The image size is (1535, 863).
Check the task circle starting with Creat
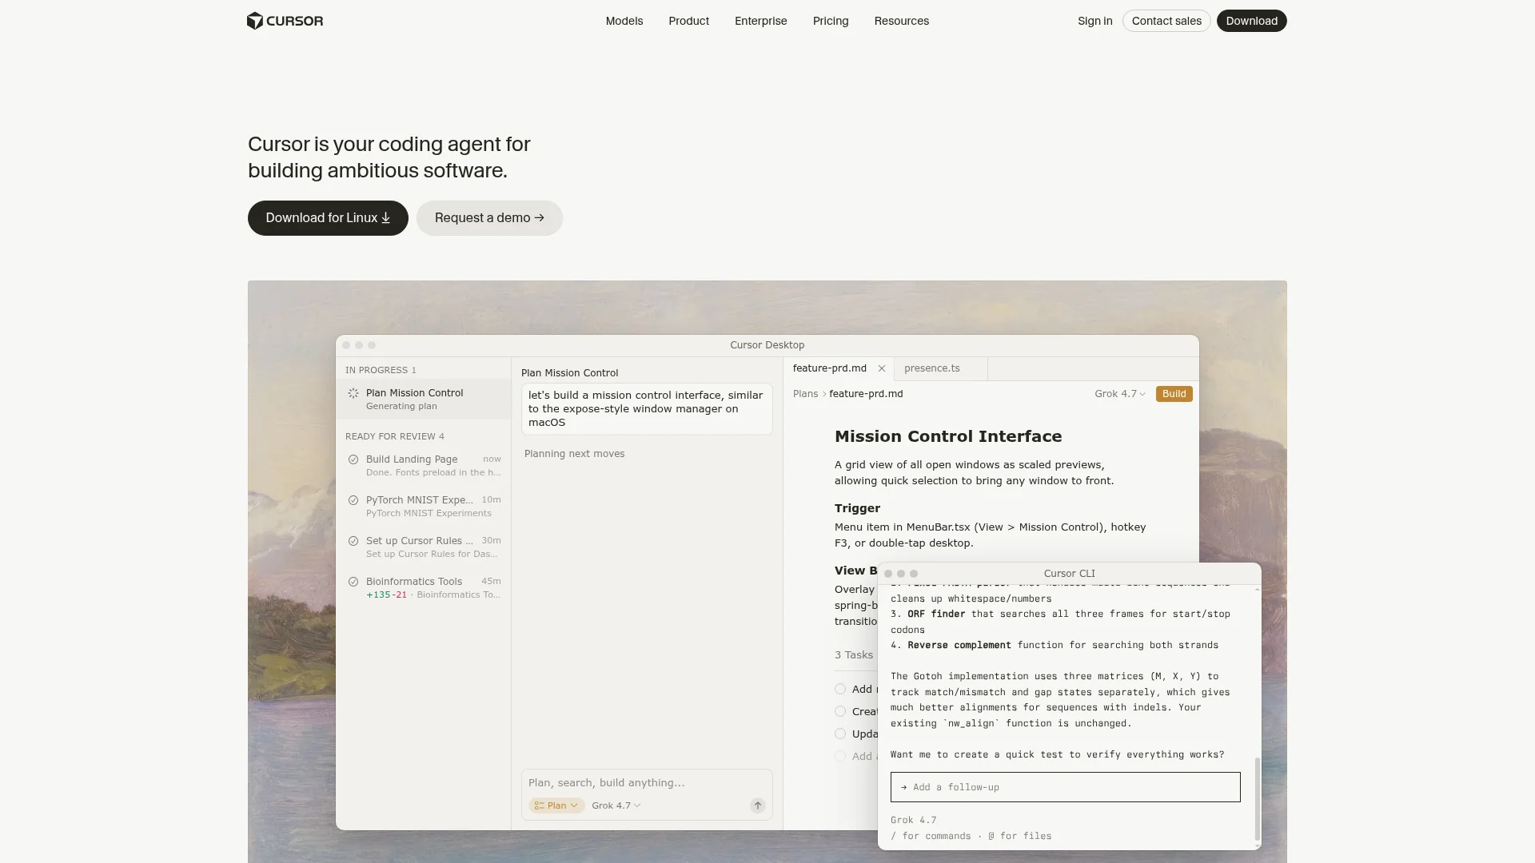840,711
